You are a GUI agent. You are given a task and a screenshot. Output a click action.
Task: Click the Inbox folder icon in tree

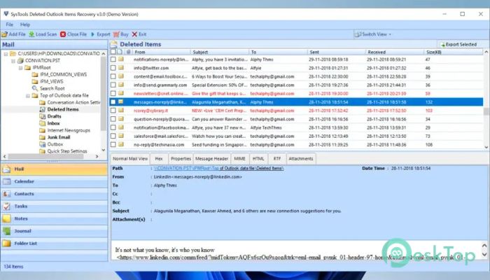(43, 123)
